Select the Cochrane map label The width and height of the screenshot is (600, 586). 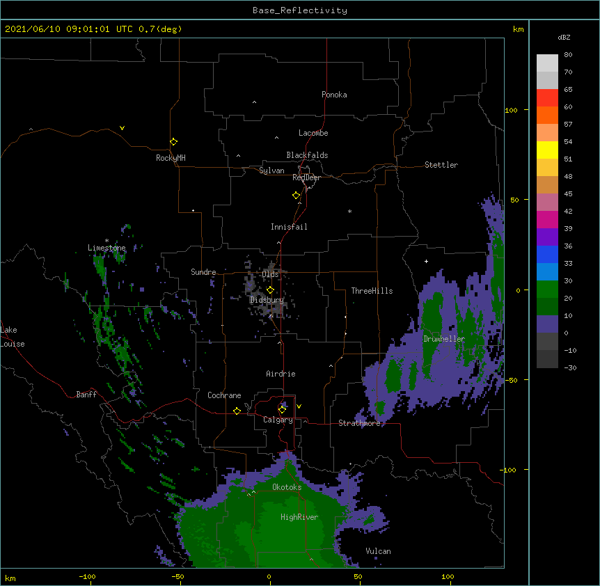pos(224,395)
